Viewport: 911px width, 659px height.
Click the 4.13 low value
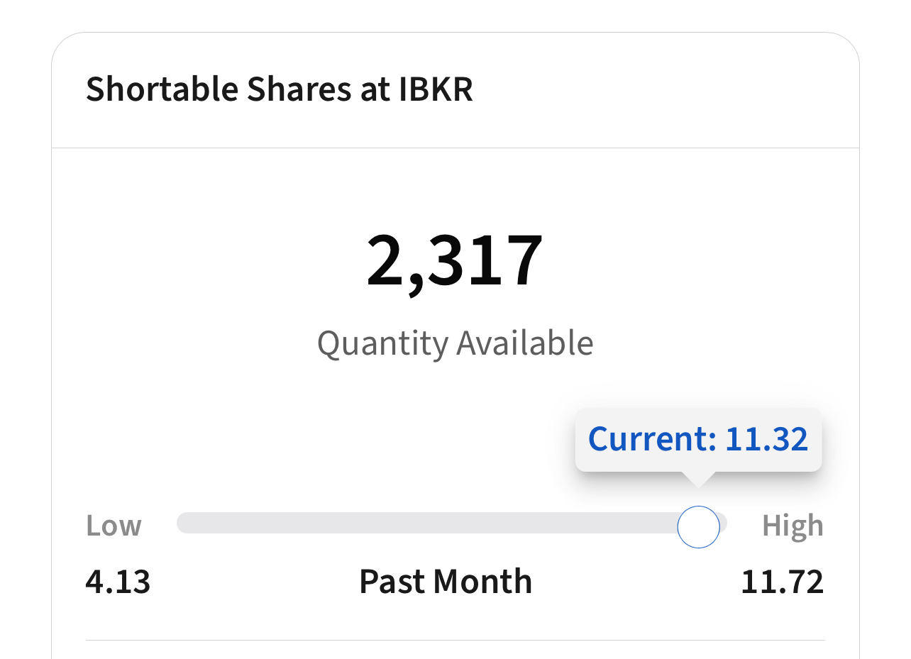pos(118,582)
